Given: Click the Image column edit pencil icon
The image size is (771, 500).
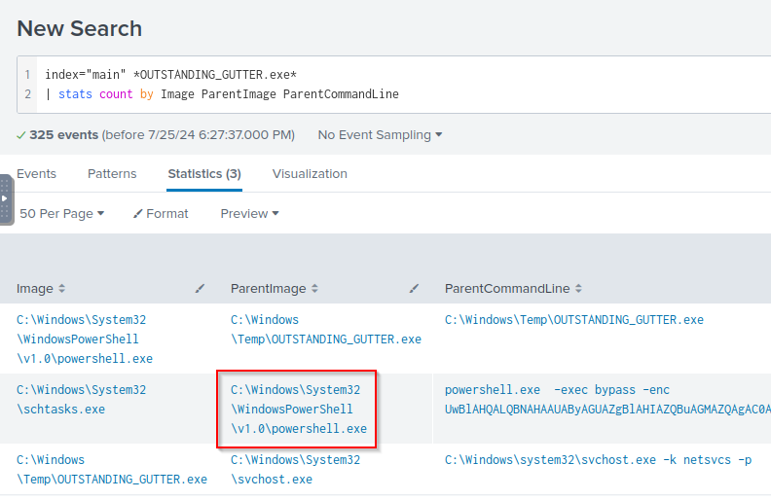Looking at the screenshot, I should pyautogui.click(x=201, y=288).
